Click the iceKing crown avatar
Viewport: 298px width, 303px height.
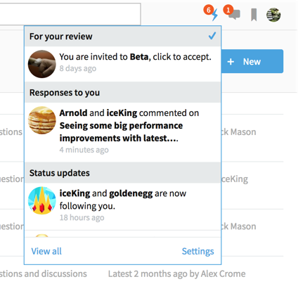coord(42,200)
